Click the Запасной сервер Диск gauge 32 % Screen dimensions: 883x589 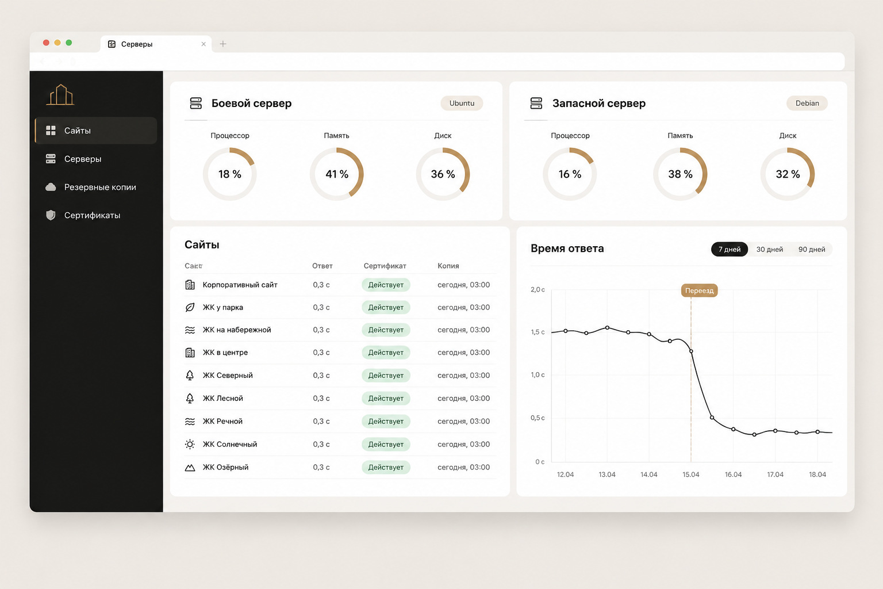pos(788,174)
